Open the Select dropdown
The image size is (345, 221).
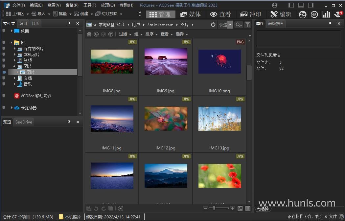click(x=182, y=34)
